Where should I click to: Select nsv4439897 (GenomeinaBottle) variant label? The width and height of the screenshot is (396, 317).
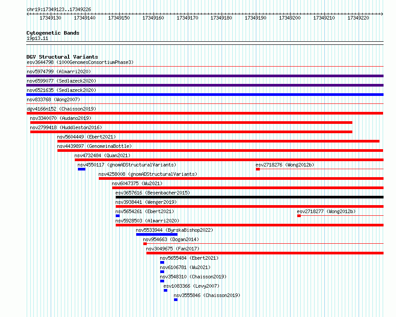(94, 146)
